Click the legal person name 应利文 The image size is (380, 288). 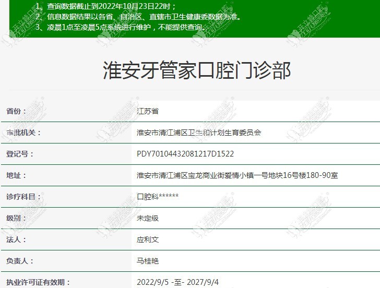148,239
